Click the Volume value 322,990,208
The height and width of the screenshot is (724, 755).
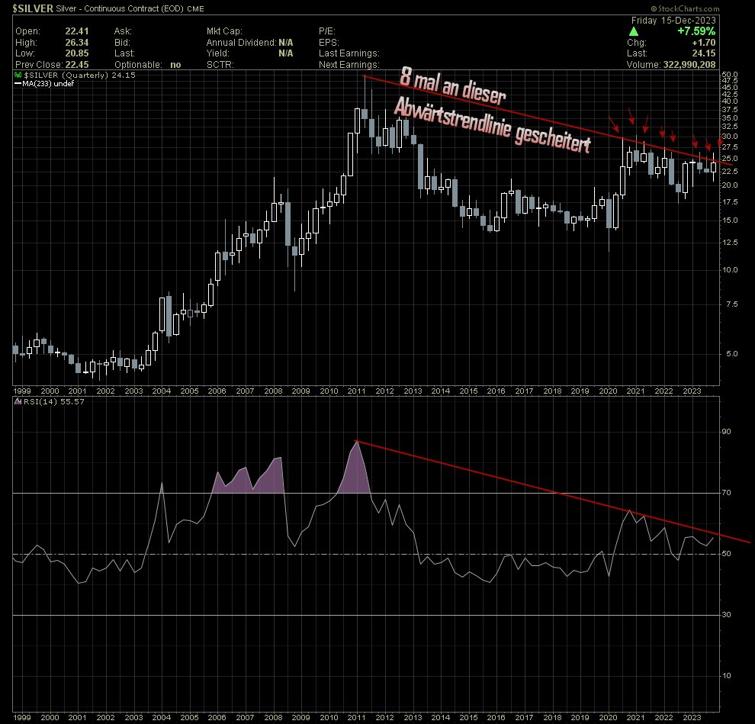coord(689,65)
